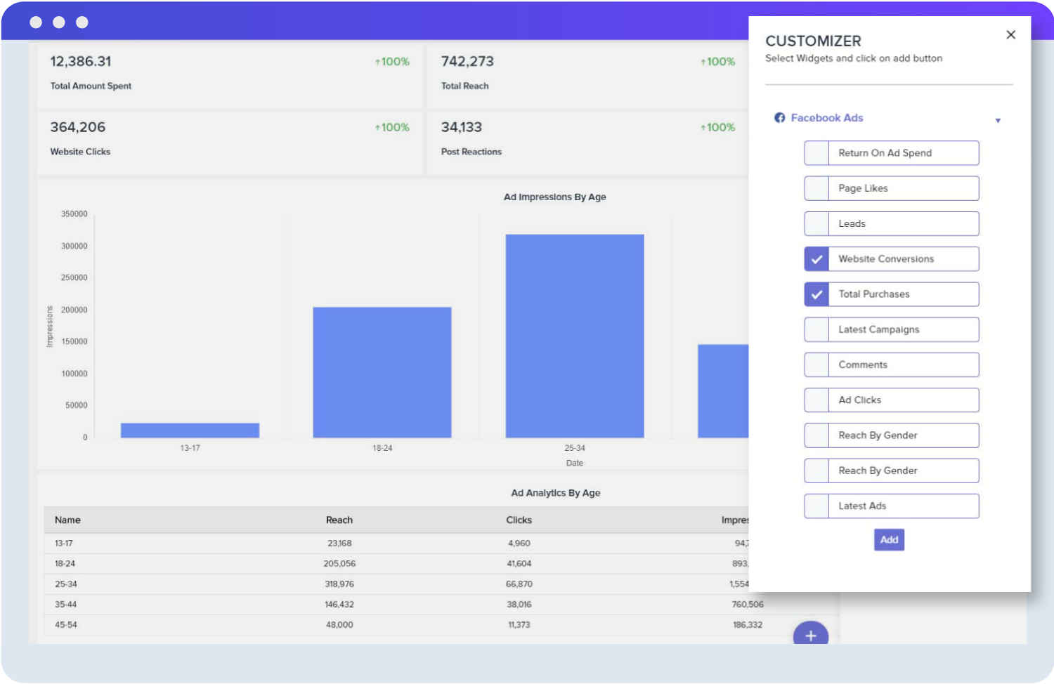
Task: Click 100% change beside Website Clicks
Action: [x=392, y=128]
